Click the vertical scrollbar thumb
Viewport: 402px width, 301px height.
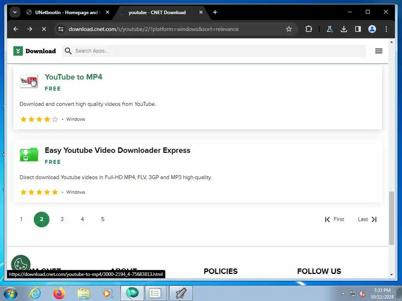pos(391,218)
